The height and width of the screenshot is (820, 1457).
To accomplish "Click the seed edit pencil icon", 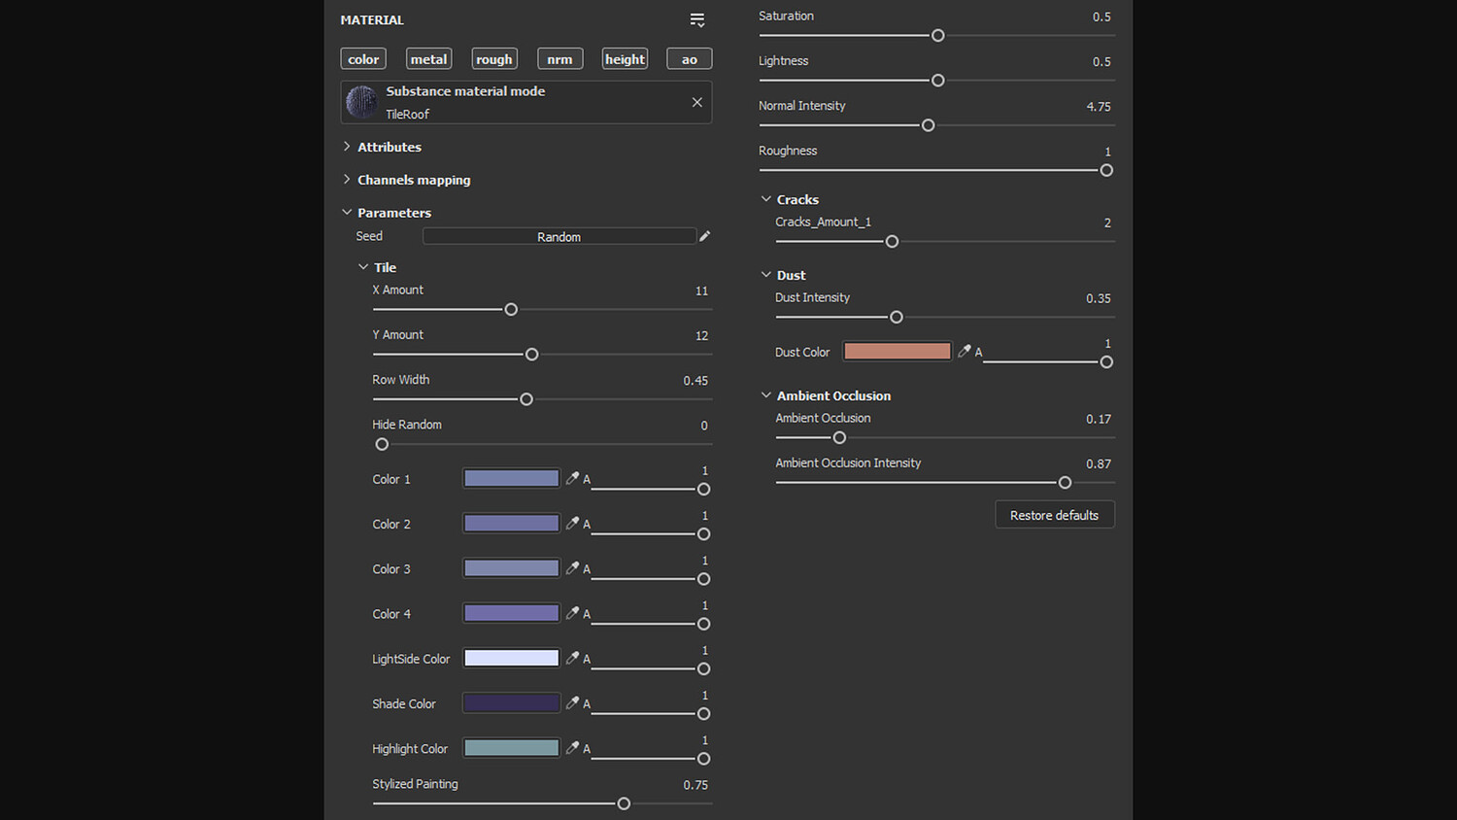I will [x=705, y=236].
